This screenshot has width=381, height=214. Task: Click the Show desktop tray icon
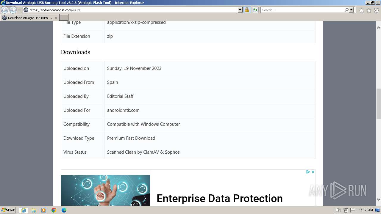pos(378,210)
